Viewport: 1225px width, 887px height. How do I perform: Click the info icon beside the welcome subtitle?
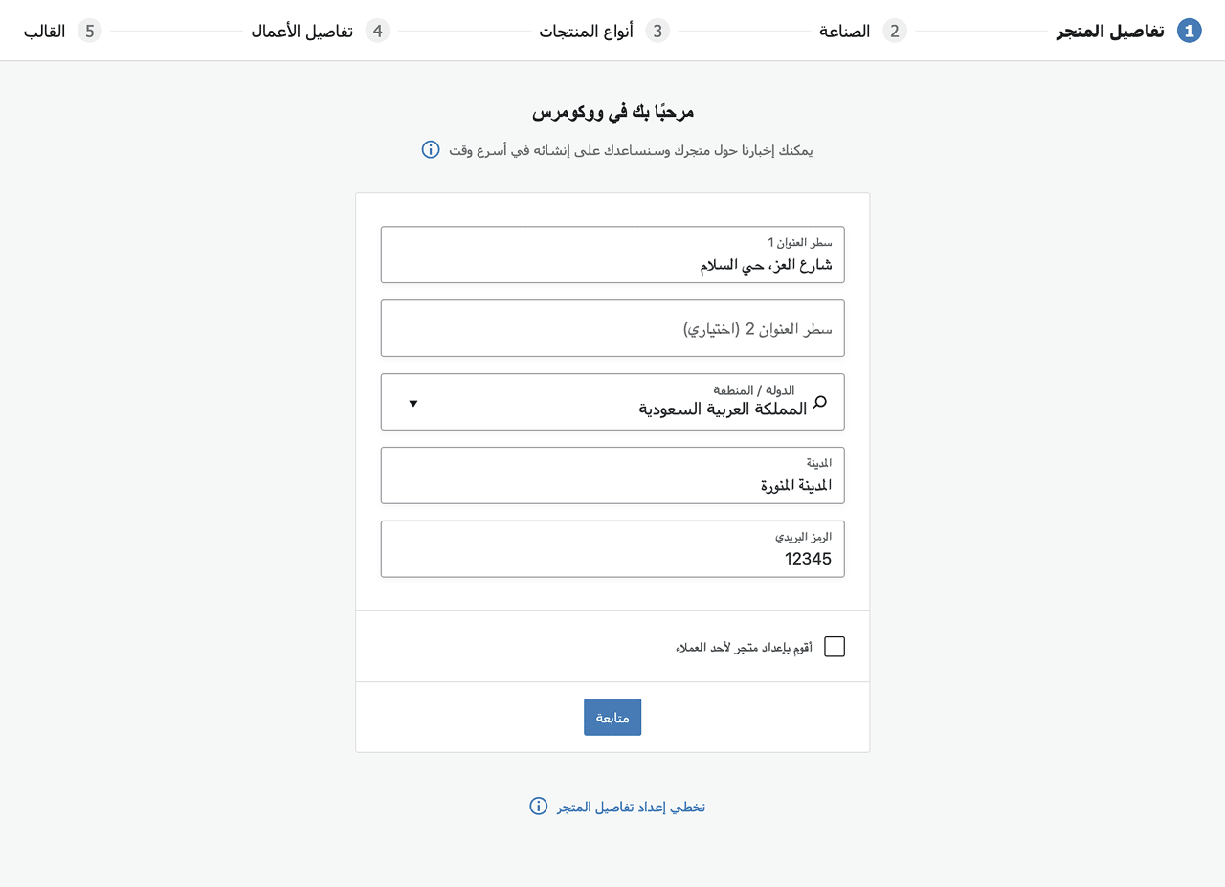tap(430, 149)
